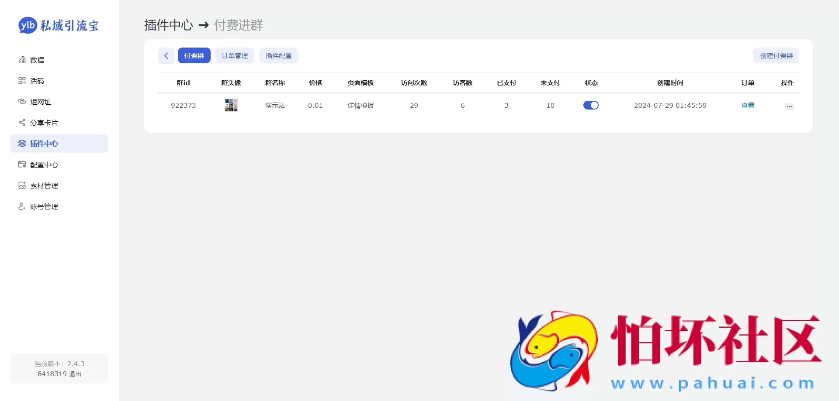The width and height of the screenshot is (839, 401).
Task: Select the 插件中心 layers icon
Action: 22,143
